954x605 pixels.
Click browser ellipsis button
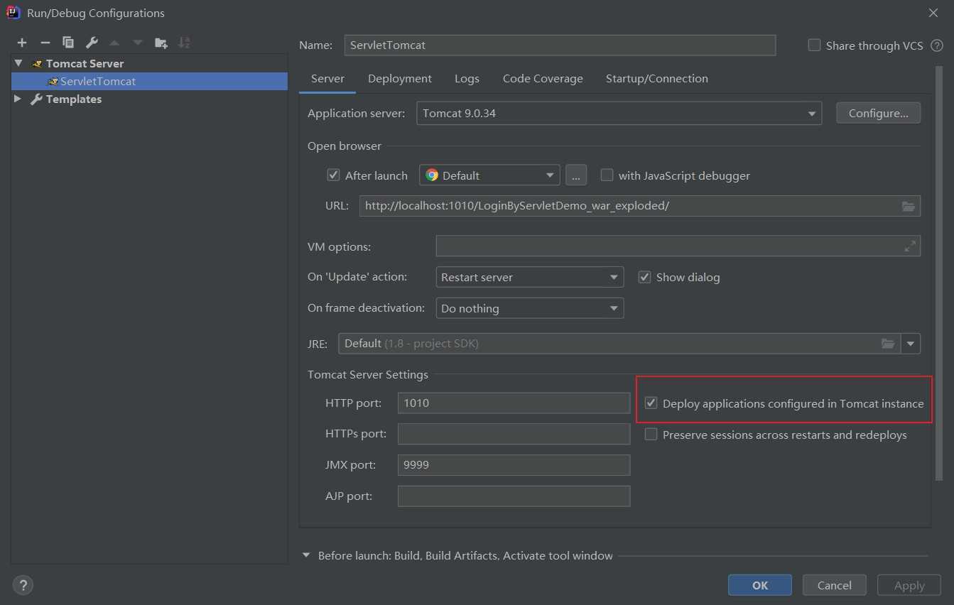pyautogui.click(x=576, y=175)
